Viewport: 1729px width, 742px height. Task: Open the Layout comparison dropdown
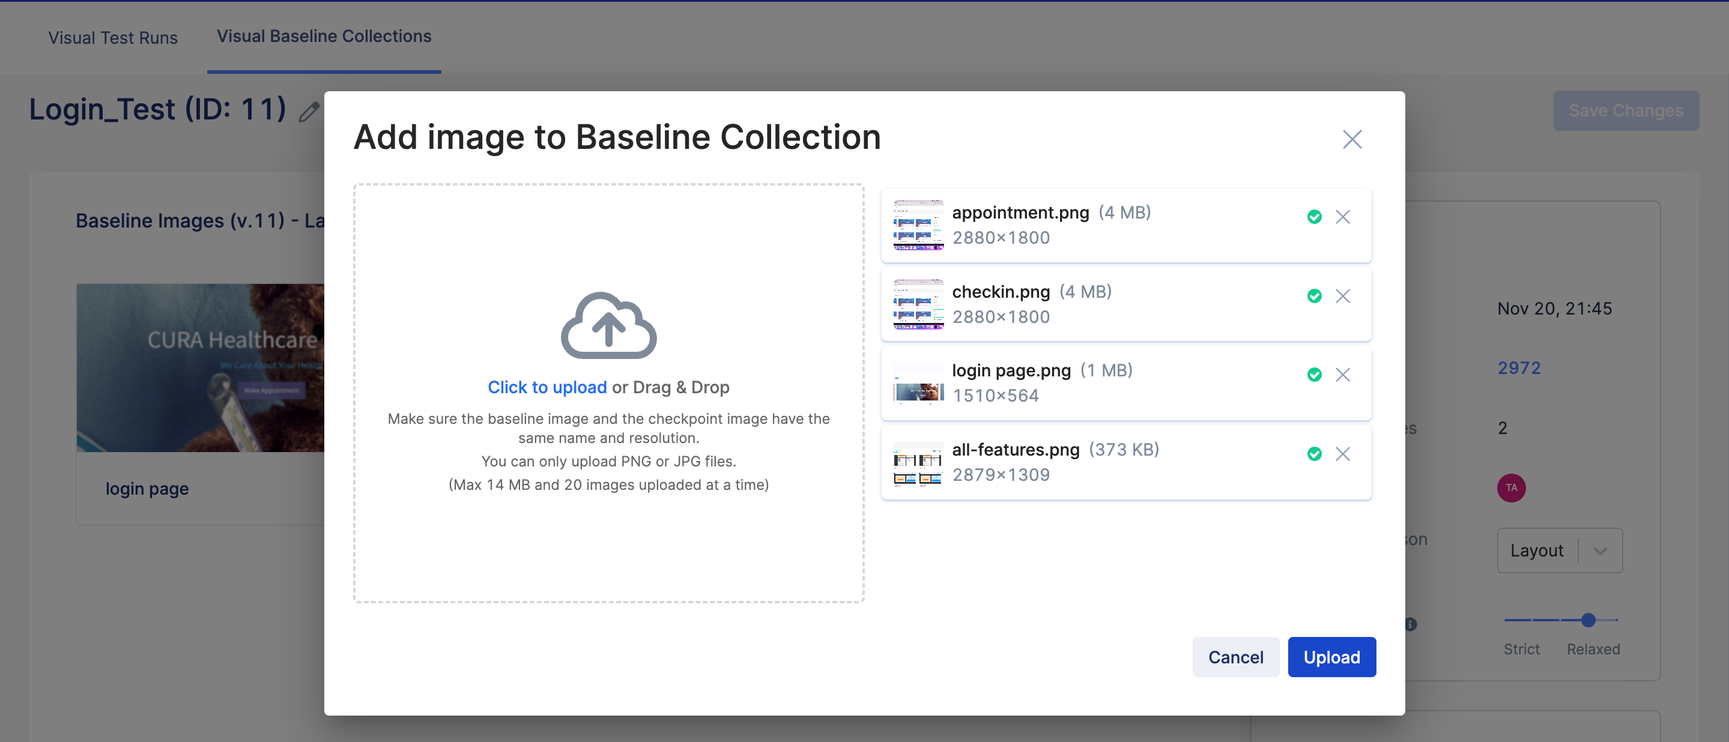click(x=1559, y=550)
